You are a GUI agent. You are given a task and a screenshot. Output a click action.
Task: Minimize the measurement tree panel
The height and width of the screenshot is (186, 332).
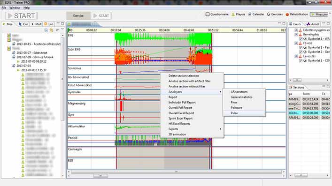click(x=58, y=23)
